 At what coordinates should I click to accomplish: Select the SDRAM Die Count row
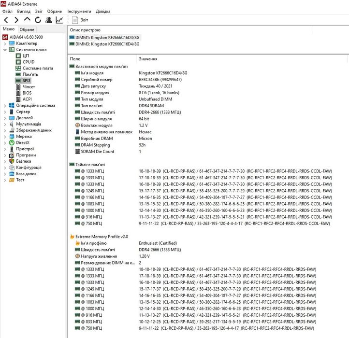108,152
